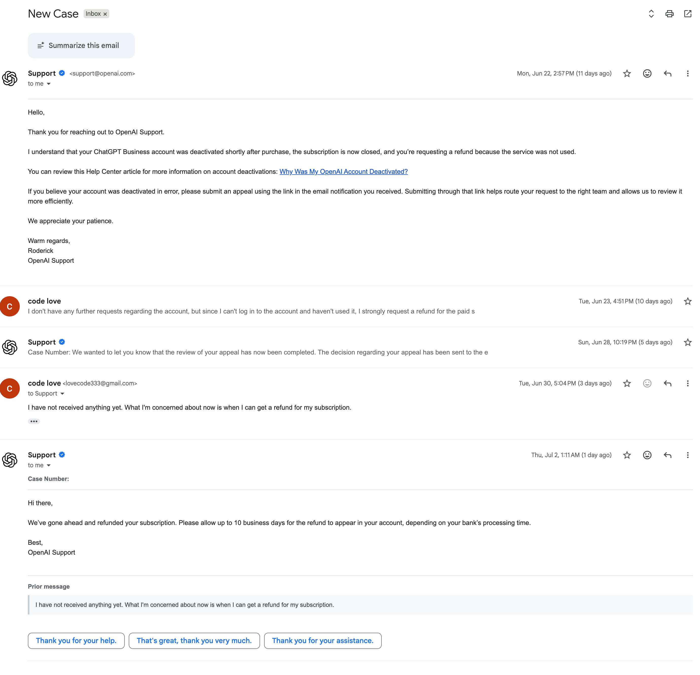Open conversation in a new window
This screenshot has height=675, width=700.
[688, 14]
